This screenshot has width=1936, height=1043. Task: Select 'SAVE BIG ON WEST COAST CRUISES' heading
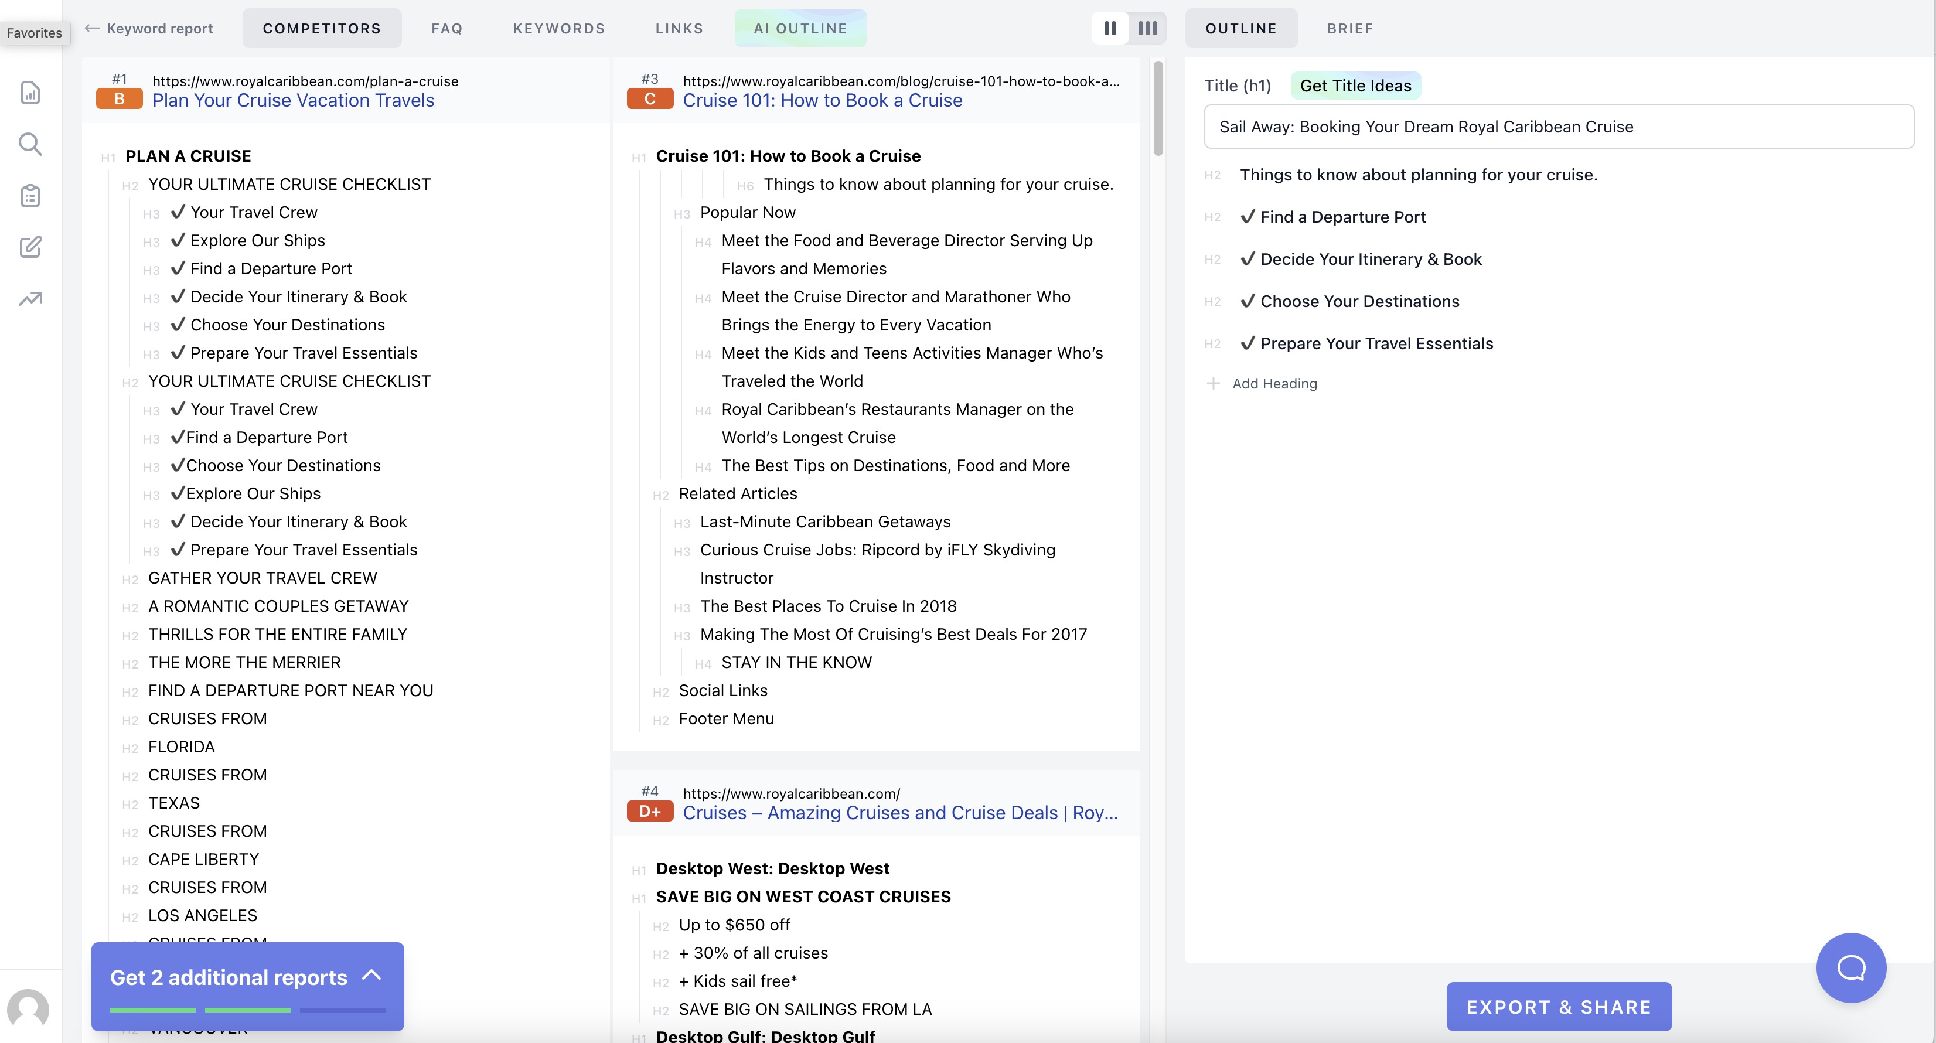coord(803,897)
